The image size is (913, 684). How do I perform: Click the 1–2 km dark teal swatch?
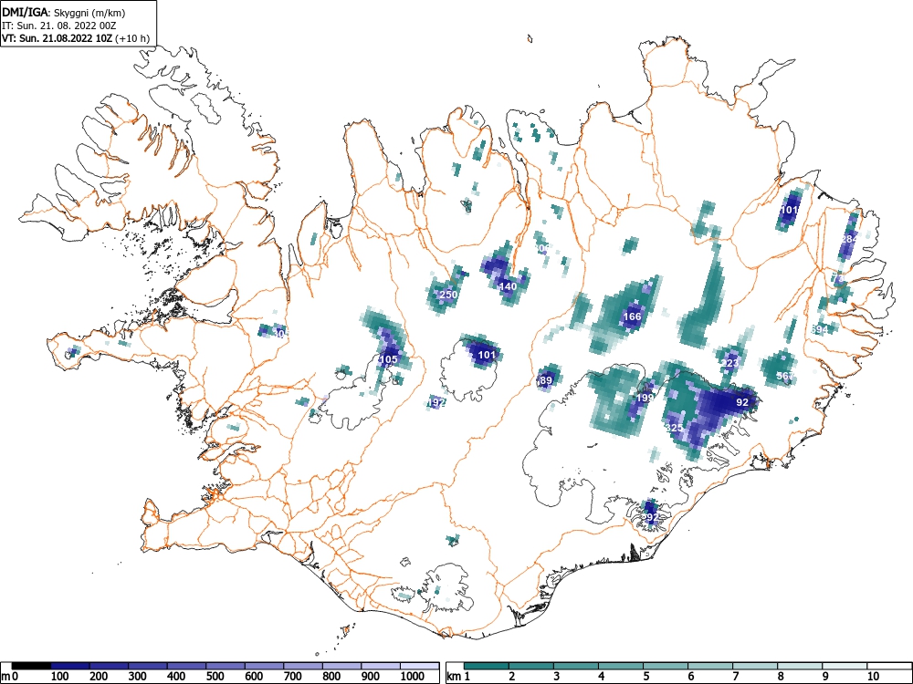pyautogui.click(x=487, y=666)
